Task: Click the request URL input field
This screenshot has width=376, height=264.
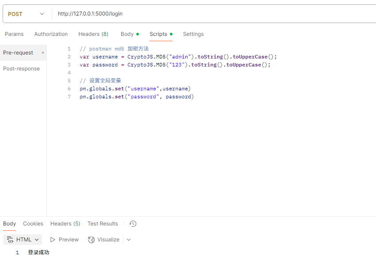Action: tap(213, 14)
